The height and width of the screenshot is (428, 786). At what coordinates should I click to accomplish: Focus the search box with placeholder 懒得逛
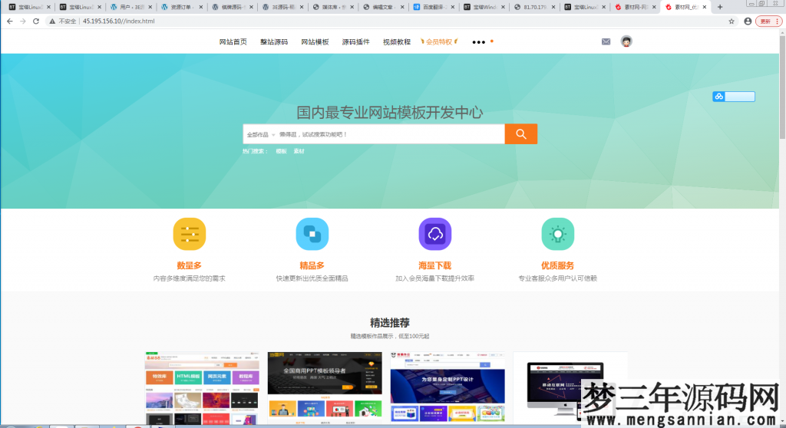(391, 134)
